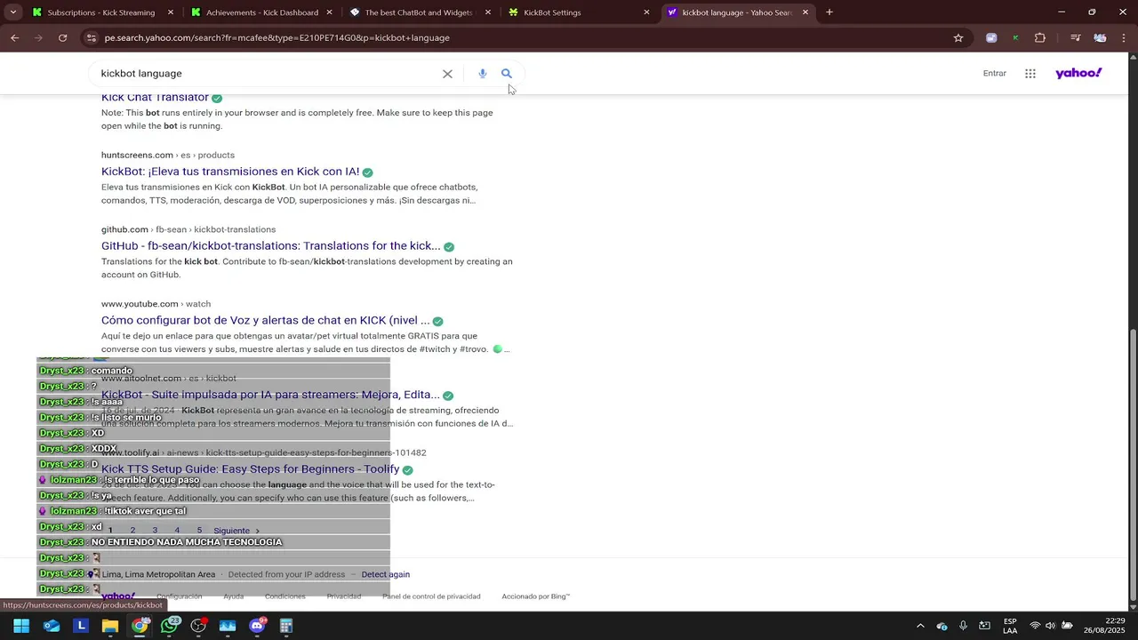Open OBS Studio from the taskbar
The height and width of the screenshot is (640, 1138).
point(198,626)
